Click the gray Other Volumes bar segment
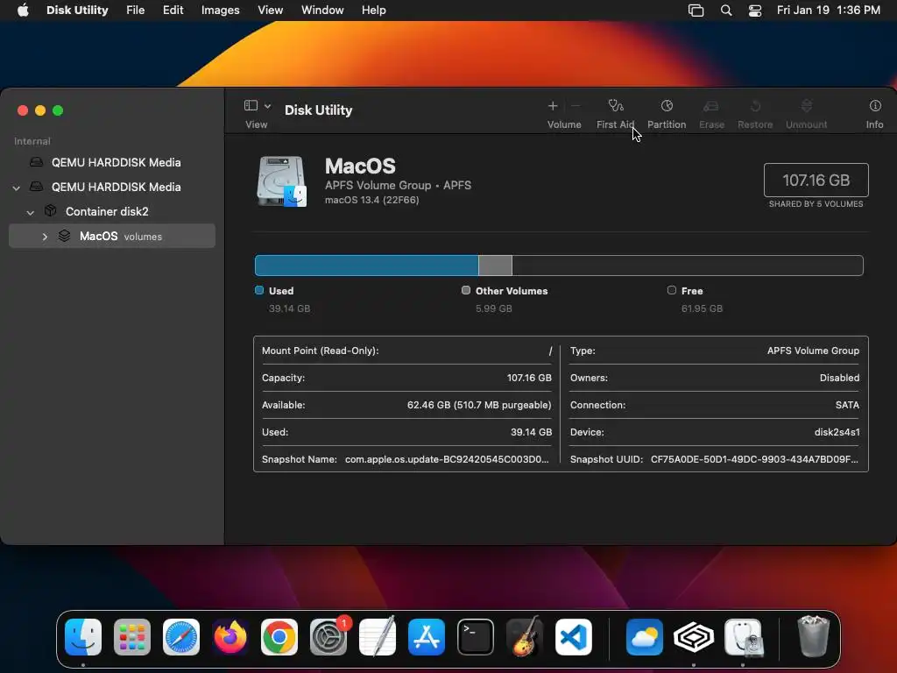897x673 pixels. pyautogui.click(x=496, y=266)
